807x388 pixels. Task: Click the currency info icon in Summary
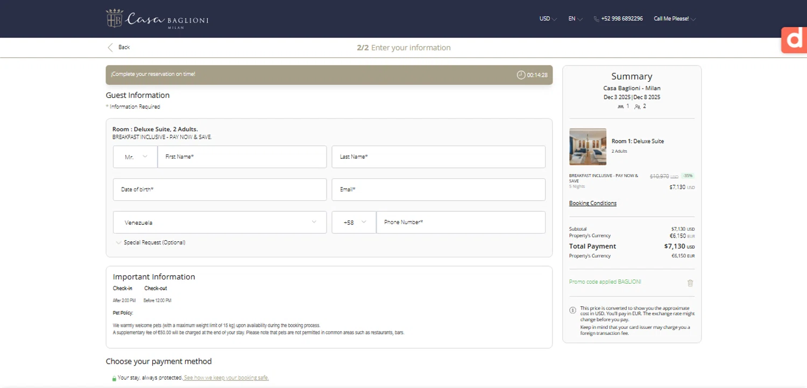[x=572, y=310]
